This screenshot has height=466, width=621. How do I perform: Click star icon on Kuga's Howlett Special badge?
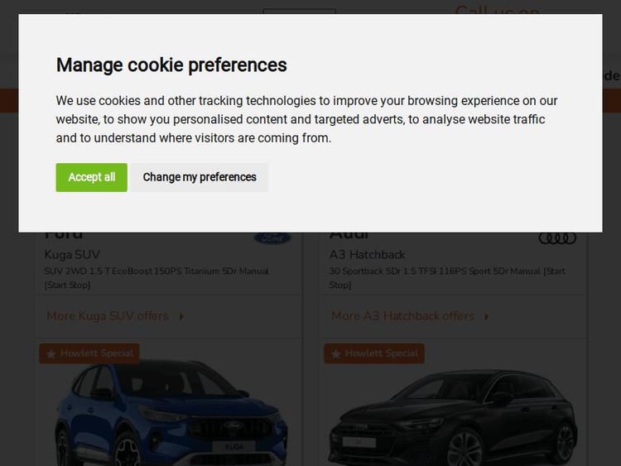[51, 353]
